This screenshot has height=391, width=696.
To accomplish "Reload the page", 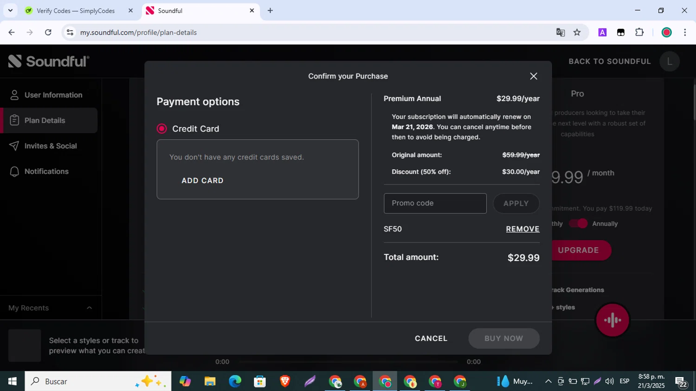I will [x=48, y=32].
